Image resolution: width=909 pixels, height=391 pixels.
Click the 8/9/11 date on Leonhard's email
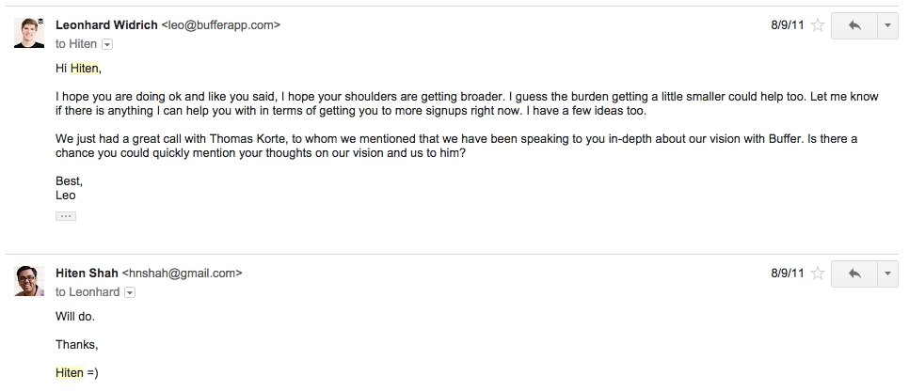point(788,25)
